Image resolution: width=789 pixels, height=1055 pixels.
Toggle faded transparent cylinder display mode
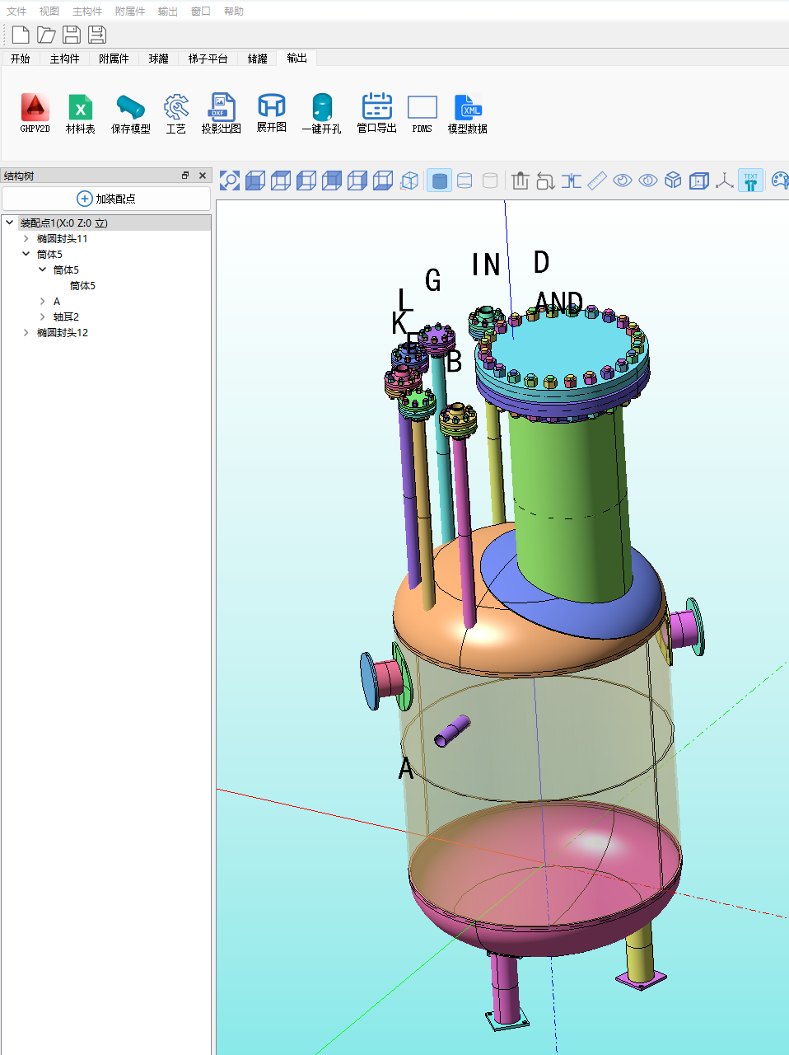[x=490, y=181]
